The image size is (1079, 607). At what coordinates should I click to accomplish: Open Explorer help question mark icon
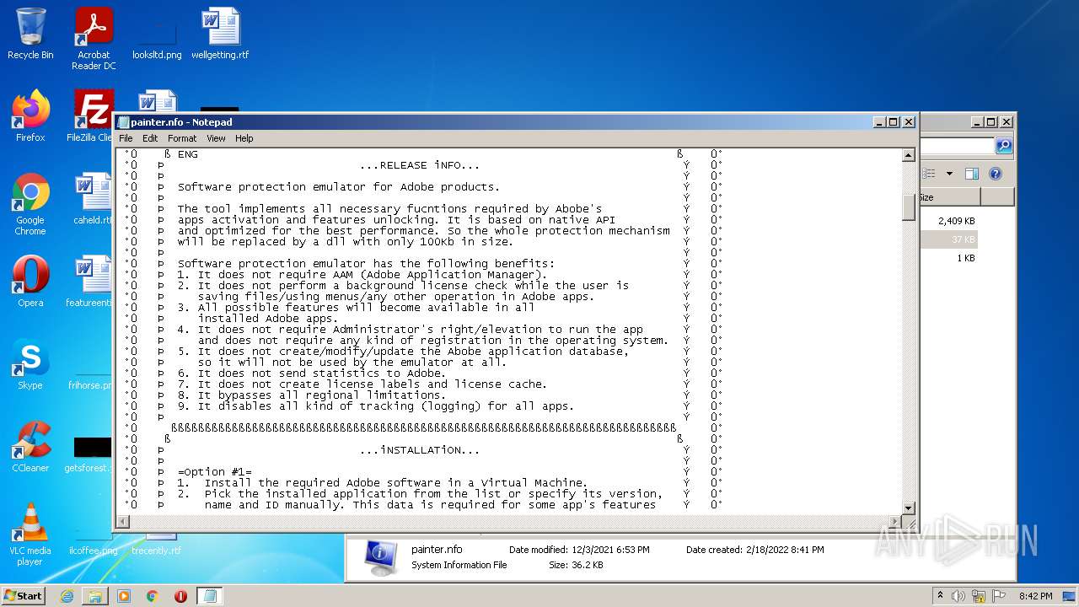coord(996,174)
